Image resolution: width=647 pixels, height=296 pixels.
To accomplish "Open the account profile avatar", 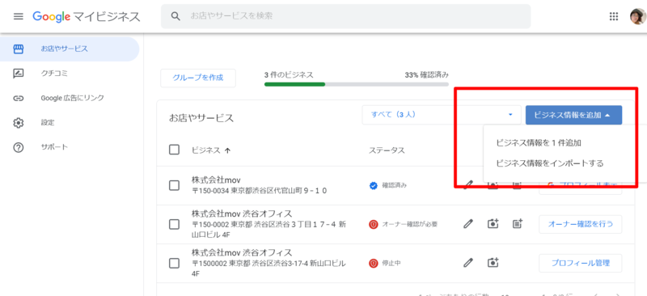I will pos(637,16).
